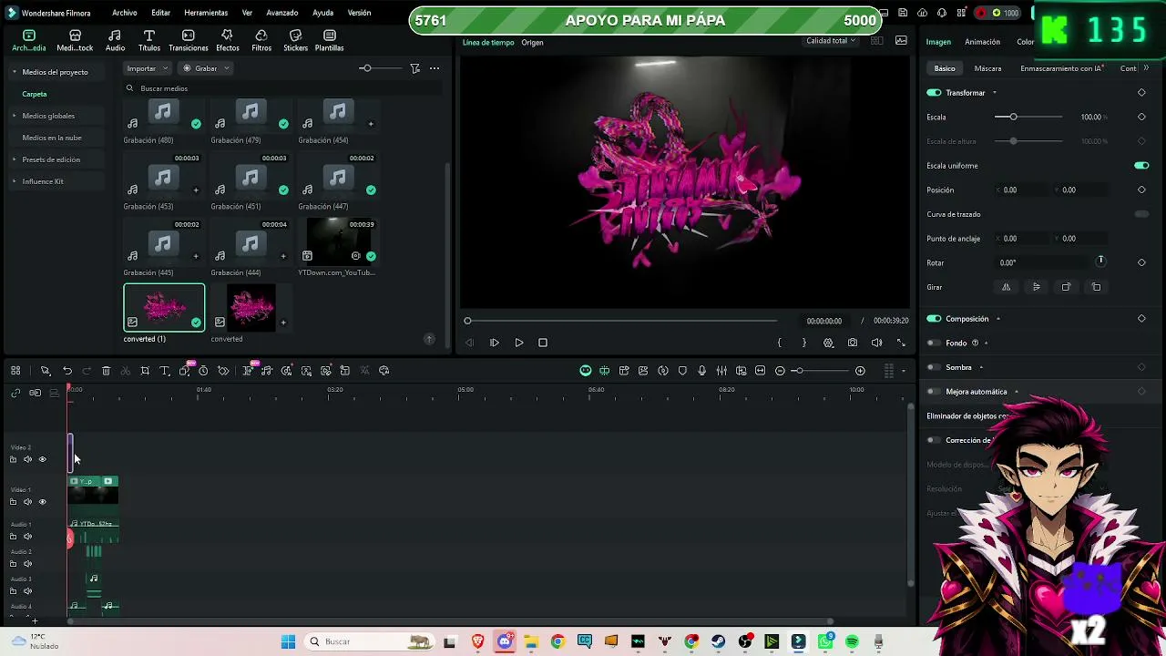Expand Medios del proyecto tree
The width and height of the screenshot is (1166, 656).
pyautogui.click(x=14, y=72)
